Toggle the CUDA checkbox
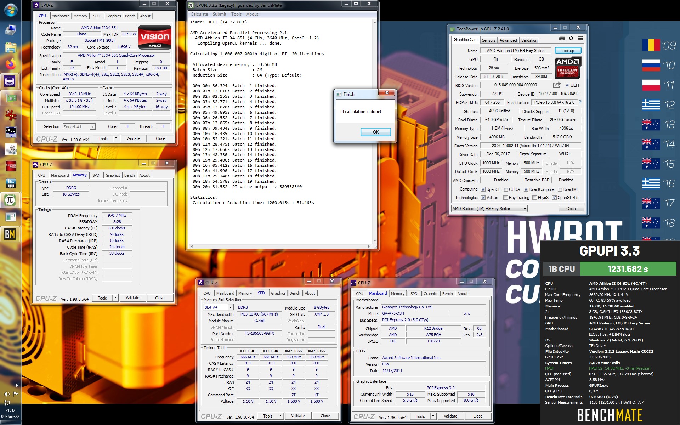Image resolution: width=680 pixels, height=425 pixels. pos(506,189)
